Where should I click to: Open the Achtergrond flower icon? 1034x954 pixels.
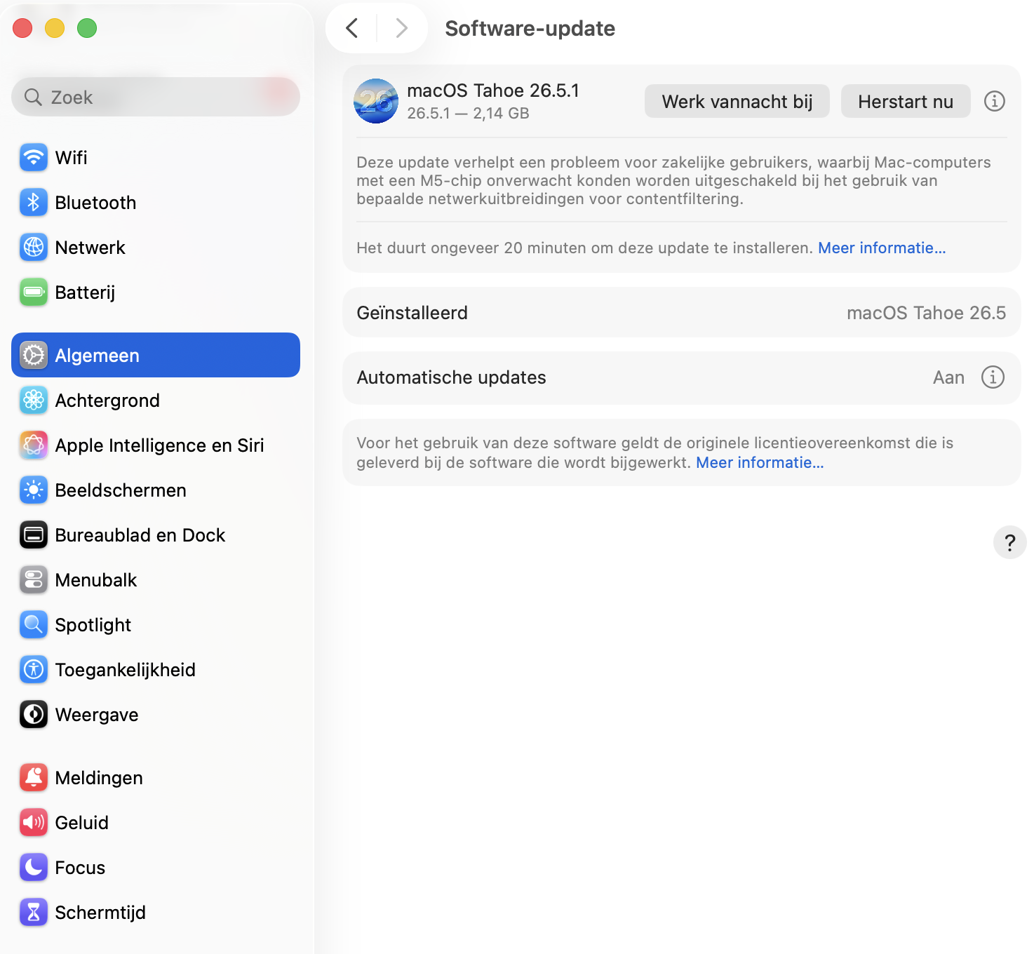(x=34, y=400)
